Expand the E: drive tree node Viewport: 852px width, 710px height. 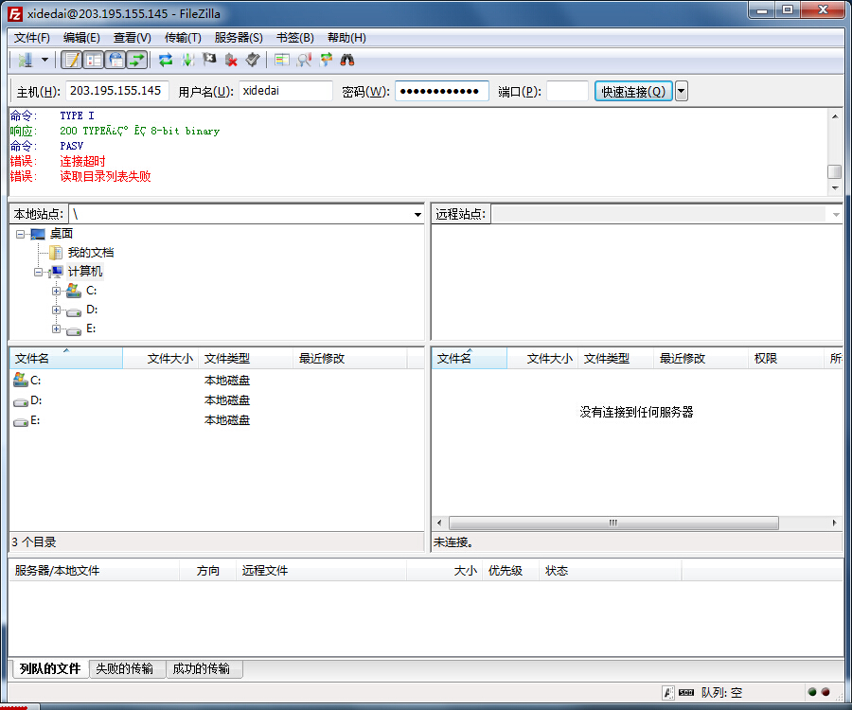tap(56, 328)
